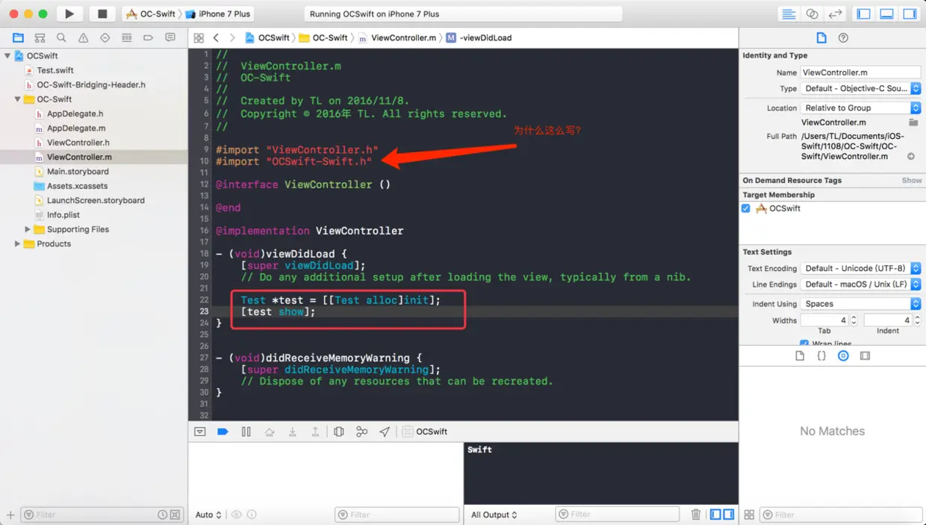Step over in the debug bar
Image resolution: width=926 pixels, height=525 pixels.
click(x=270, y=432)
